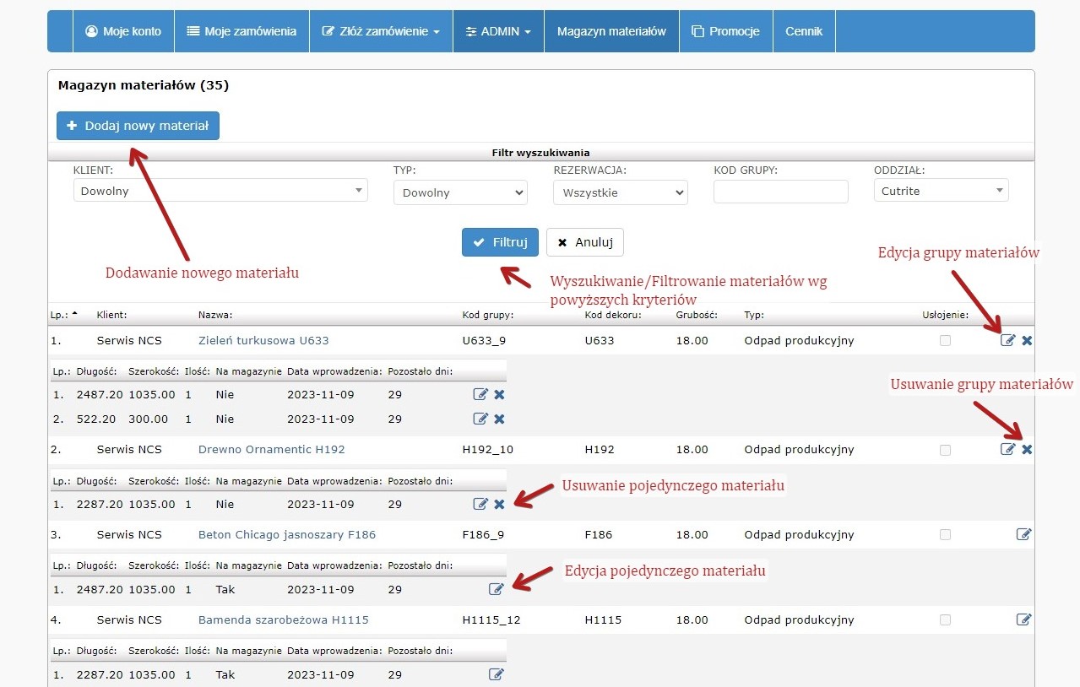Apply filters with the Filtruj button

pos(500,242)
